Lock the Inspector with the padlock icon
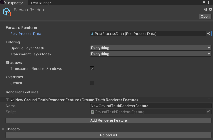This screenshot has height=140, width=213. point(204,3)
